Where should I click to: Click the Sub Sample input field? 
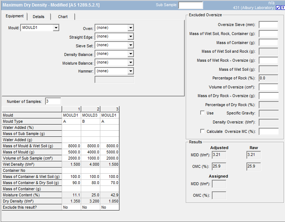click(190, 5)
